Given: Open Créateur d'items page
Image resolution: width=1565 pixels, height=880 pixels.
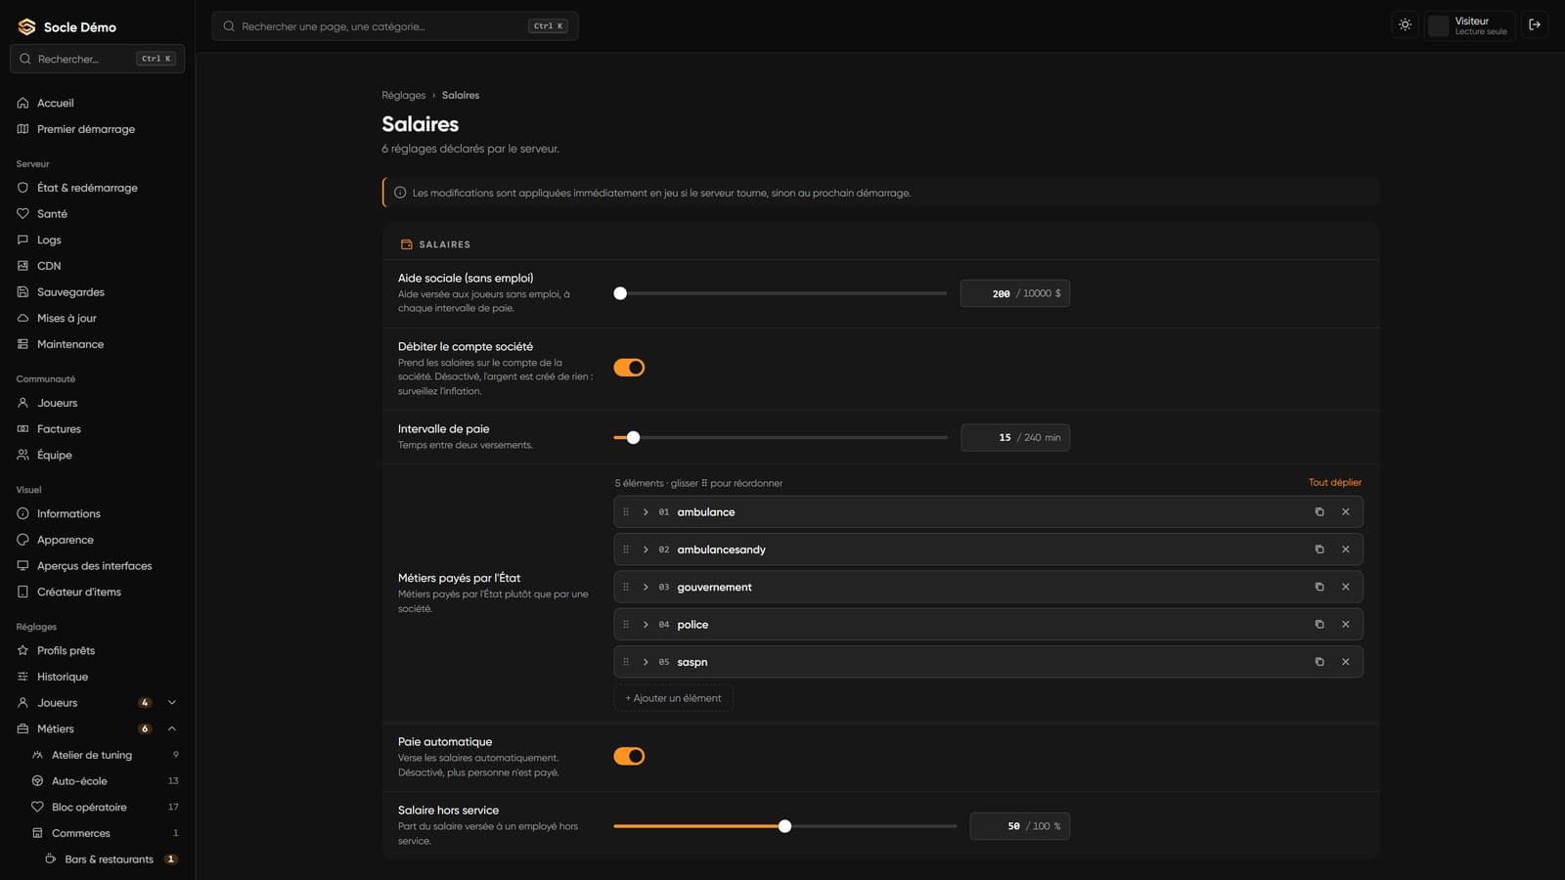Looking at the screenshot, I should 97,593.
